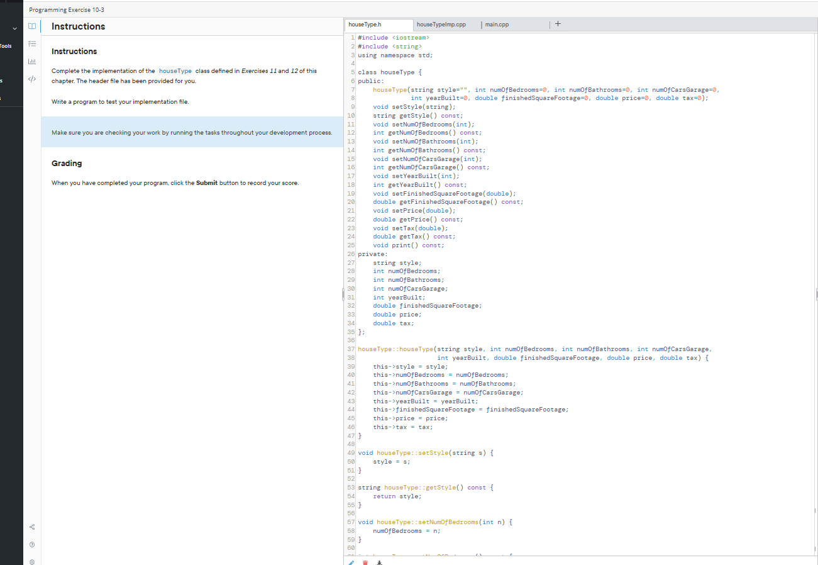Select the checklist panel icon

32,43
